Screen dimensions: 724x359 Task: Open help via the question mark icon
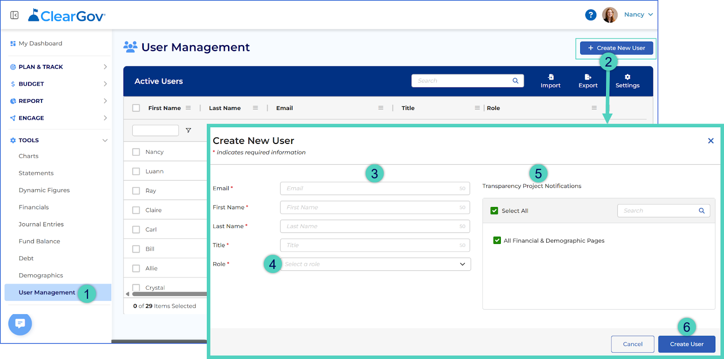click(591, 15)
